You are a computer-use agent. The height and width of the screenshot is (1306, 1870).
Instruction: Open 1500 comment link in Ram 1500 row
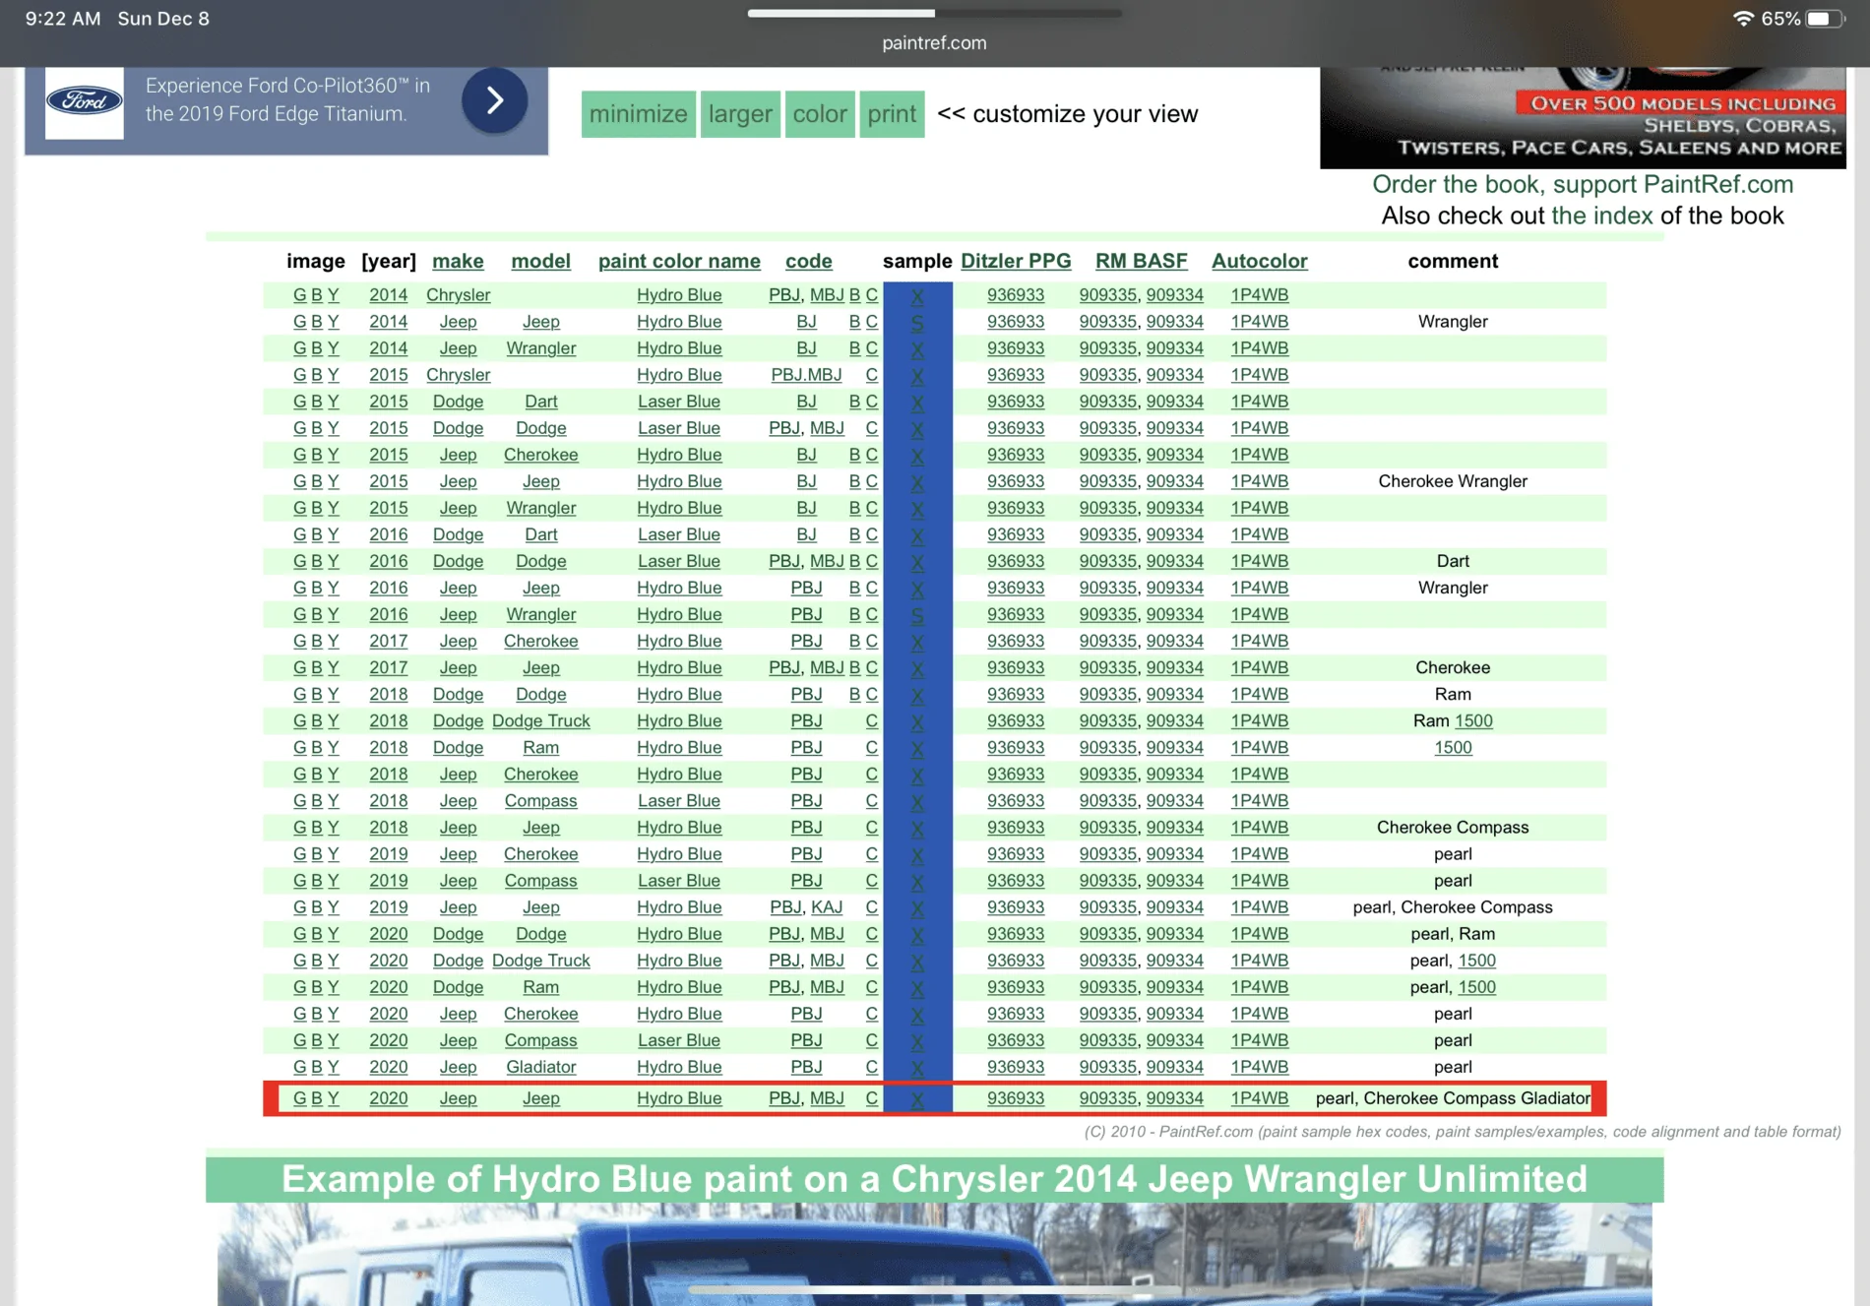(1473, 720)
